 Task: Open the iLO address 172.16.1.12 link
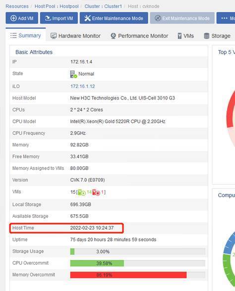(x=82, y=86)
